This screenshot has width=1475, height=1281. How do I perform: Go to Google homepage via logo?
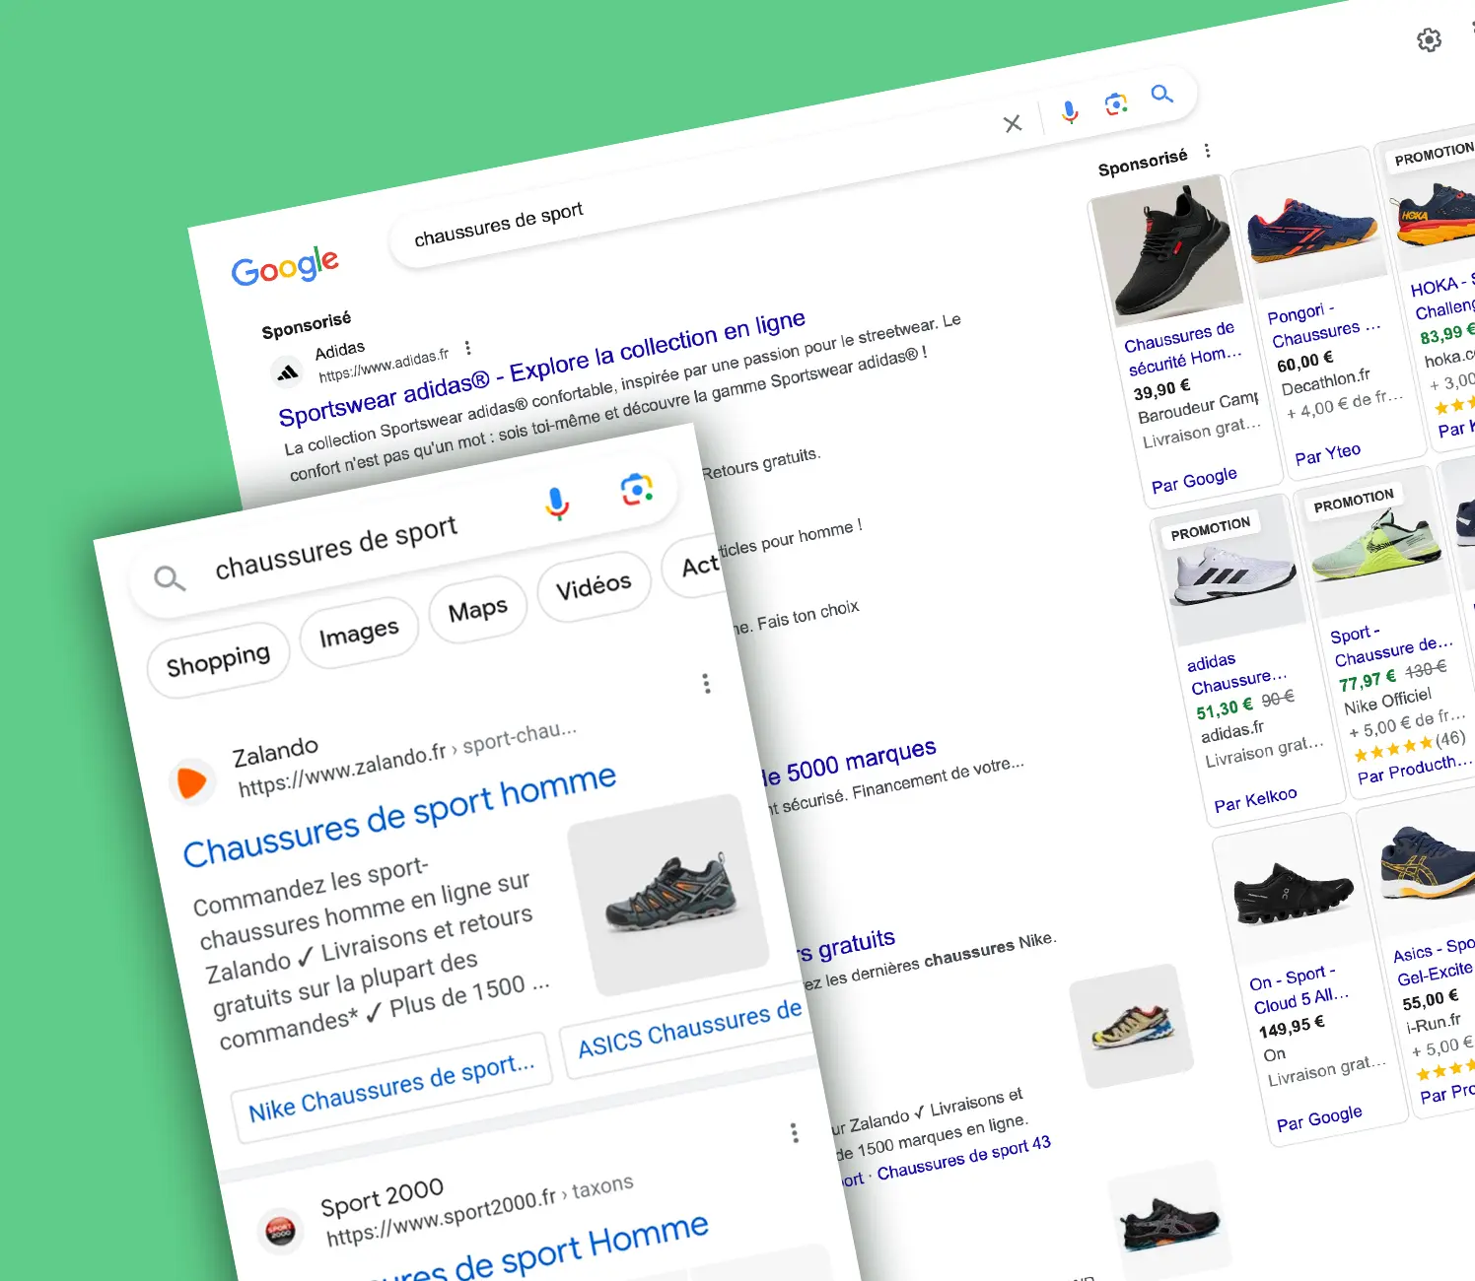(285, 266)
